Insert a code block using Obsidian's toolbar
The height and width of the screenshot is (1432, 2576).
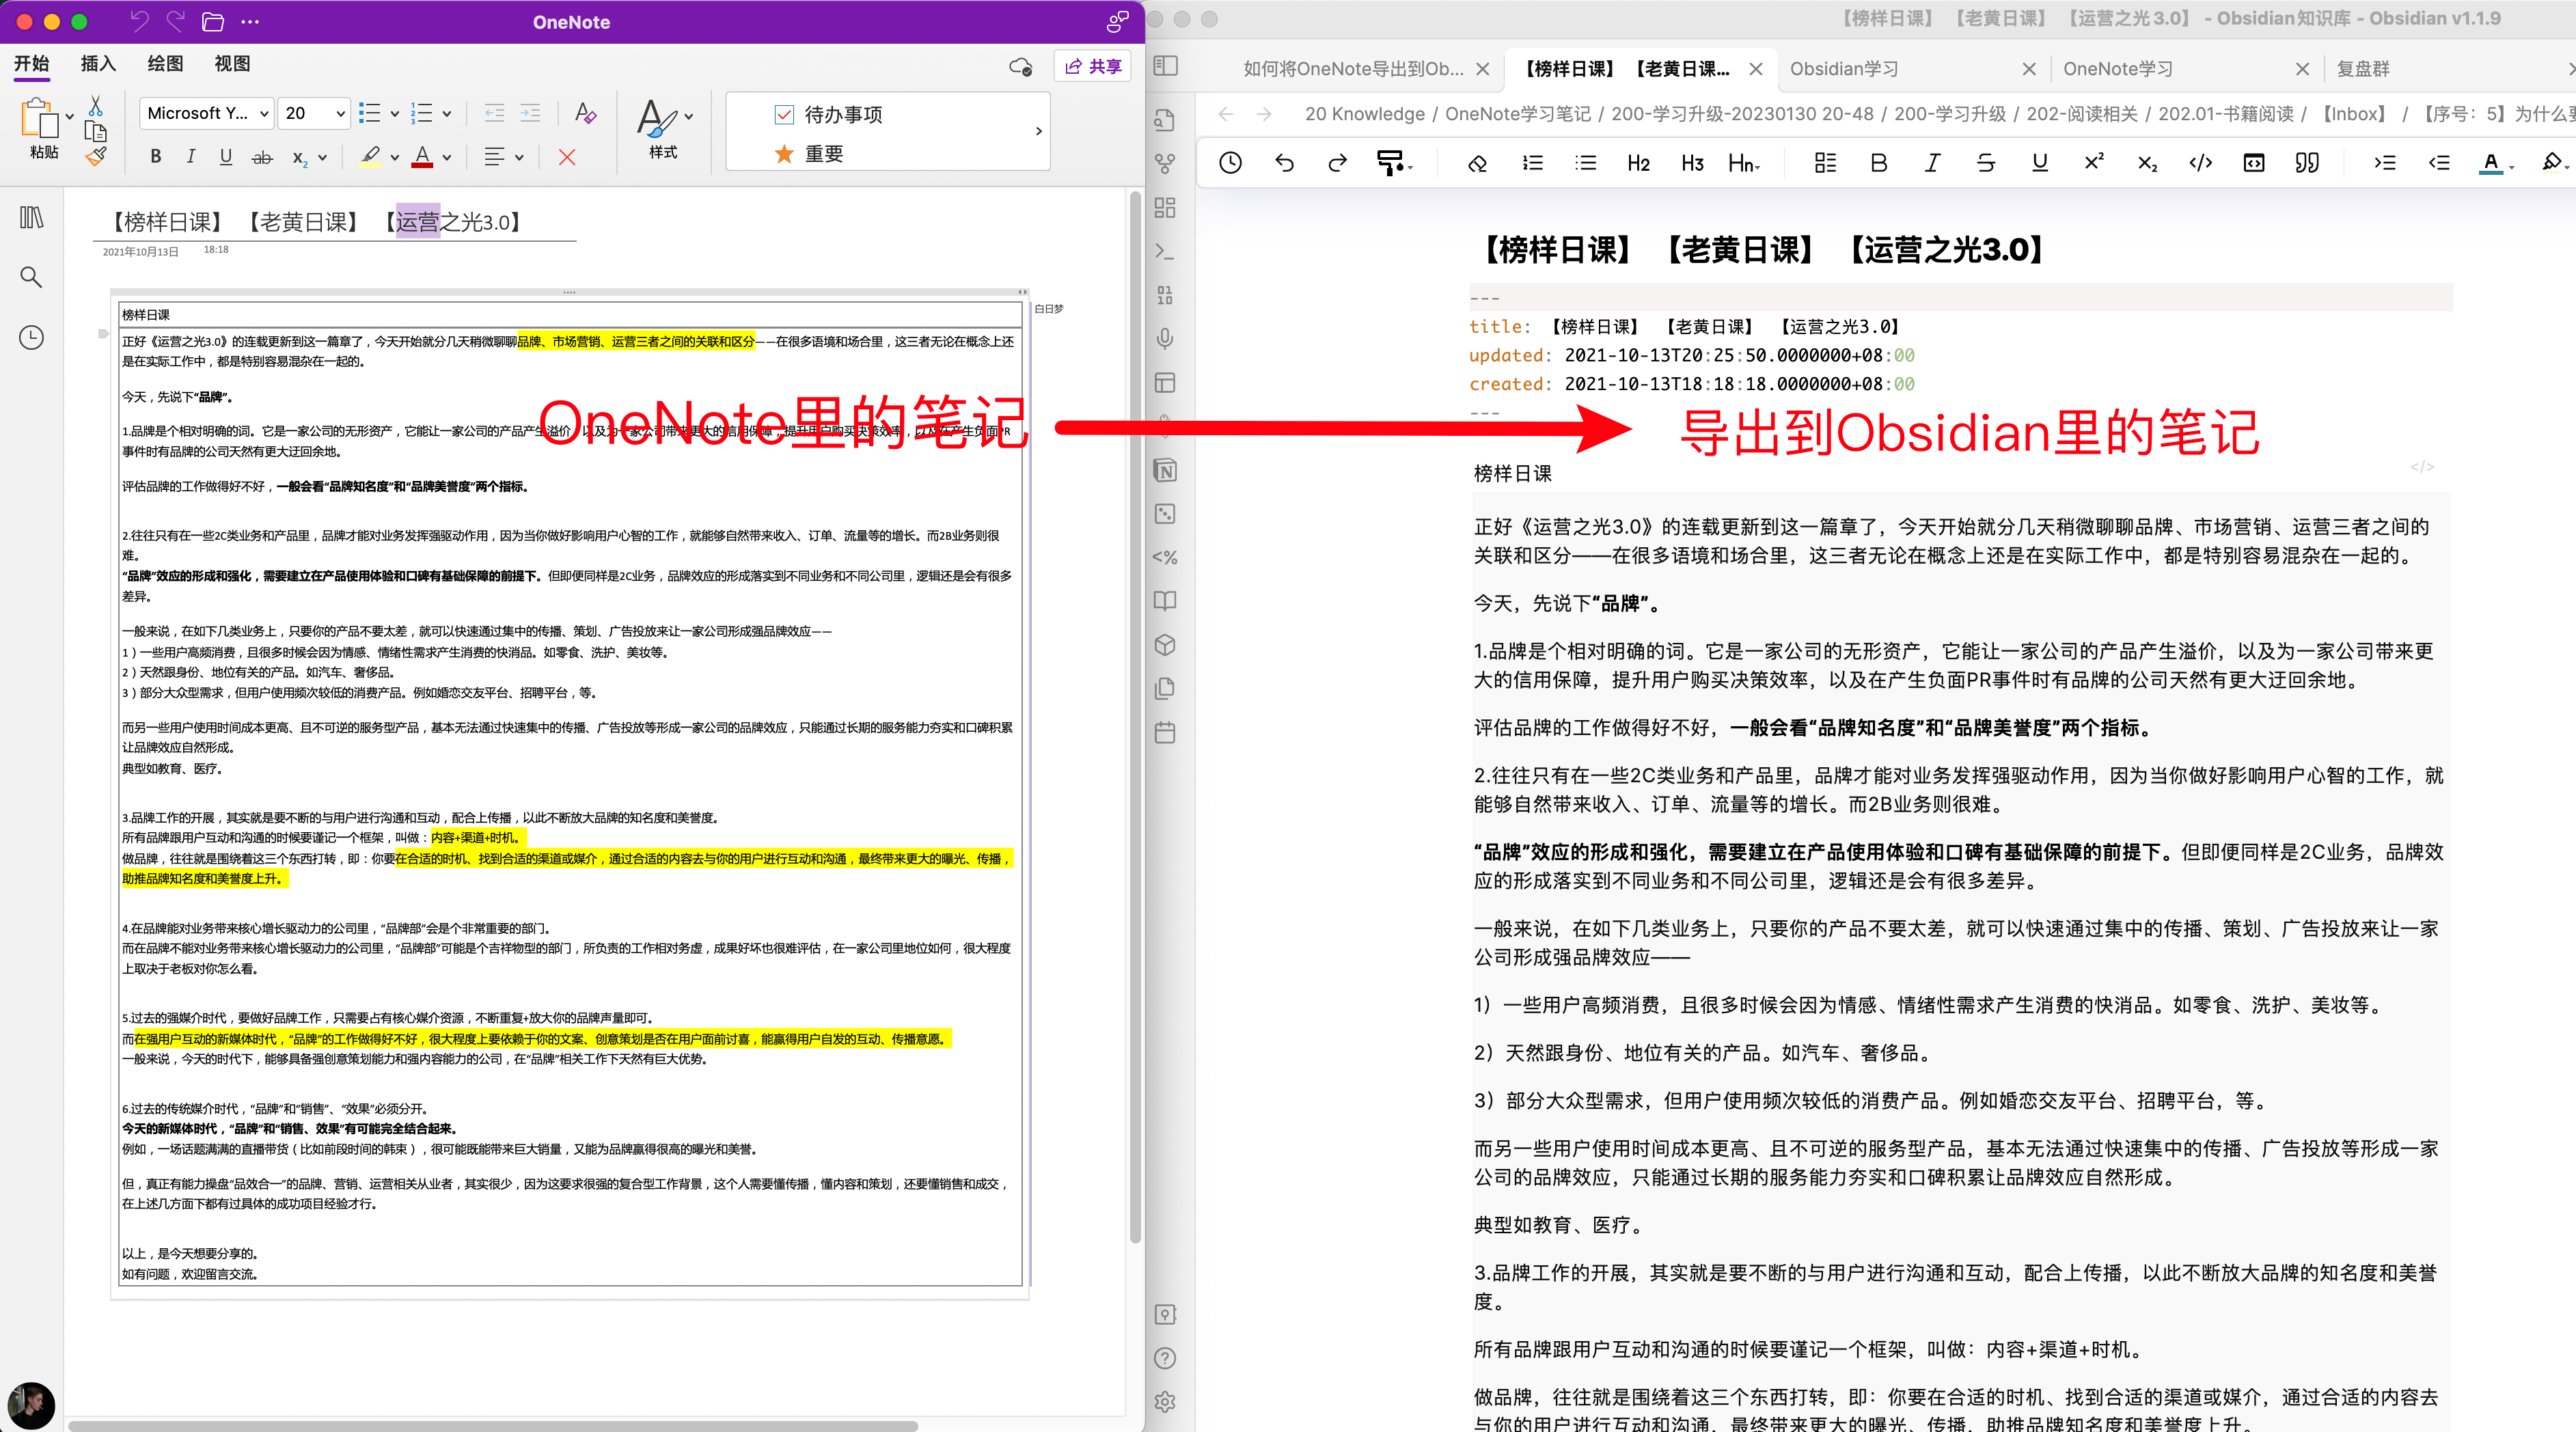[x=2254, y=162]
